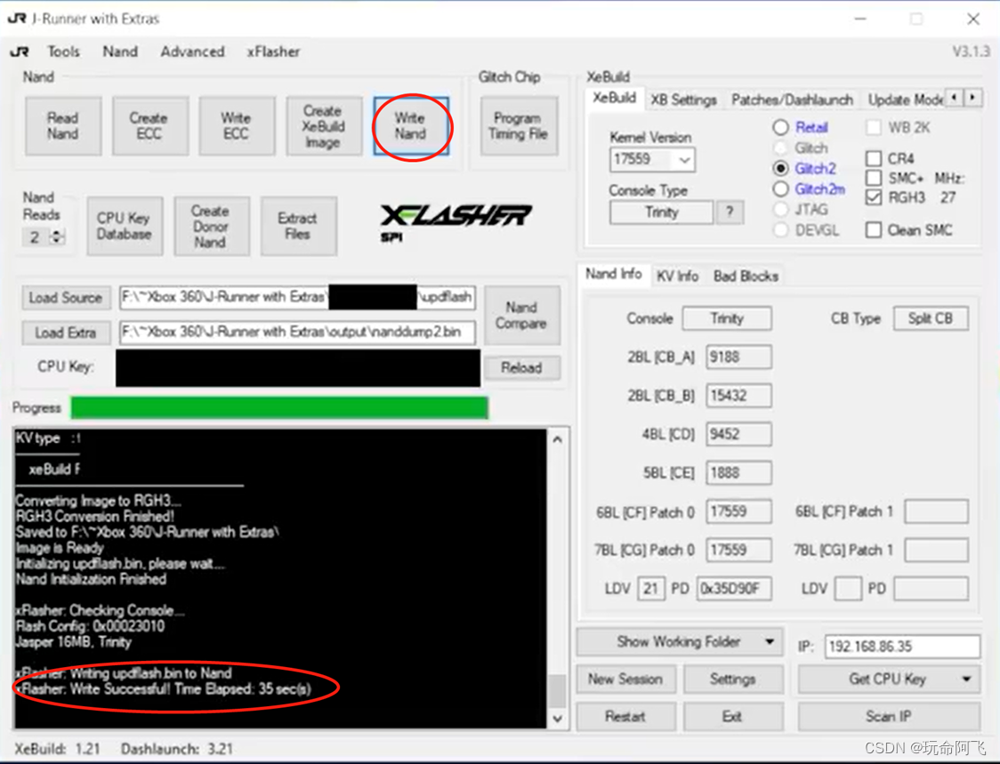
Task: Click the Read Nand button
Action: [x=63, y=125]
